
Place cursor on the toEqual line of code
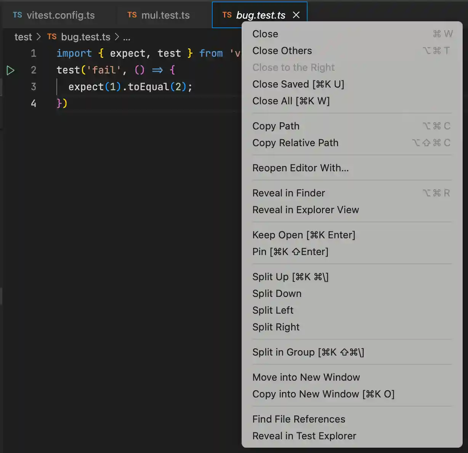[130, 87]
